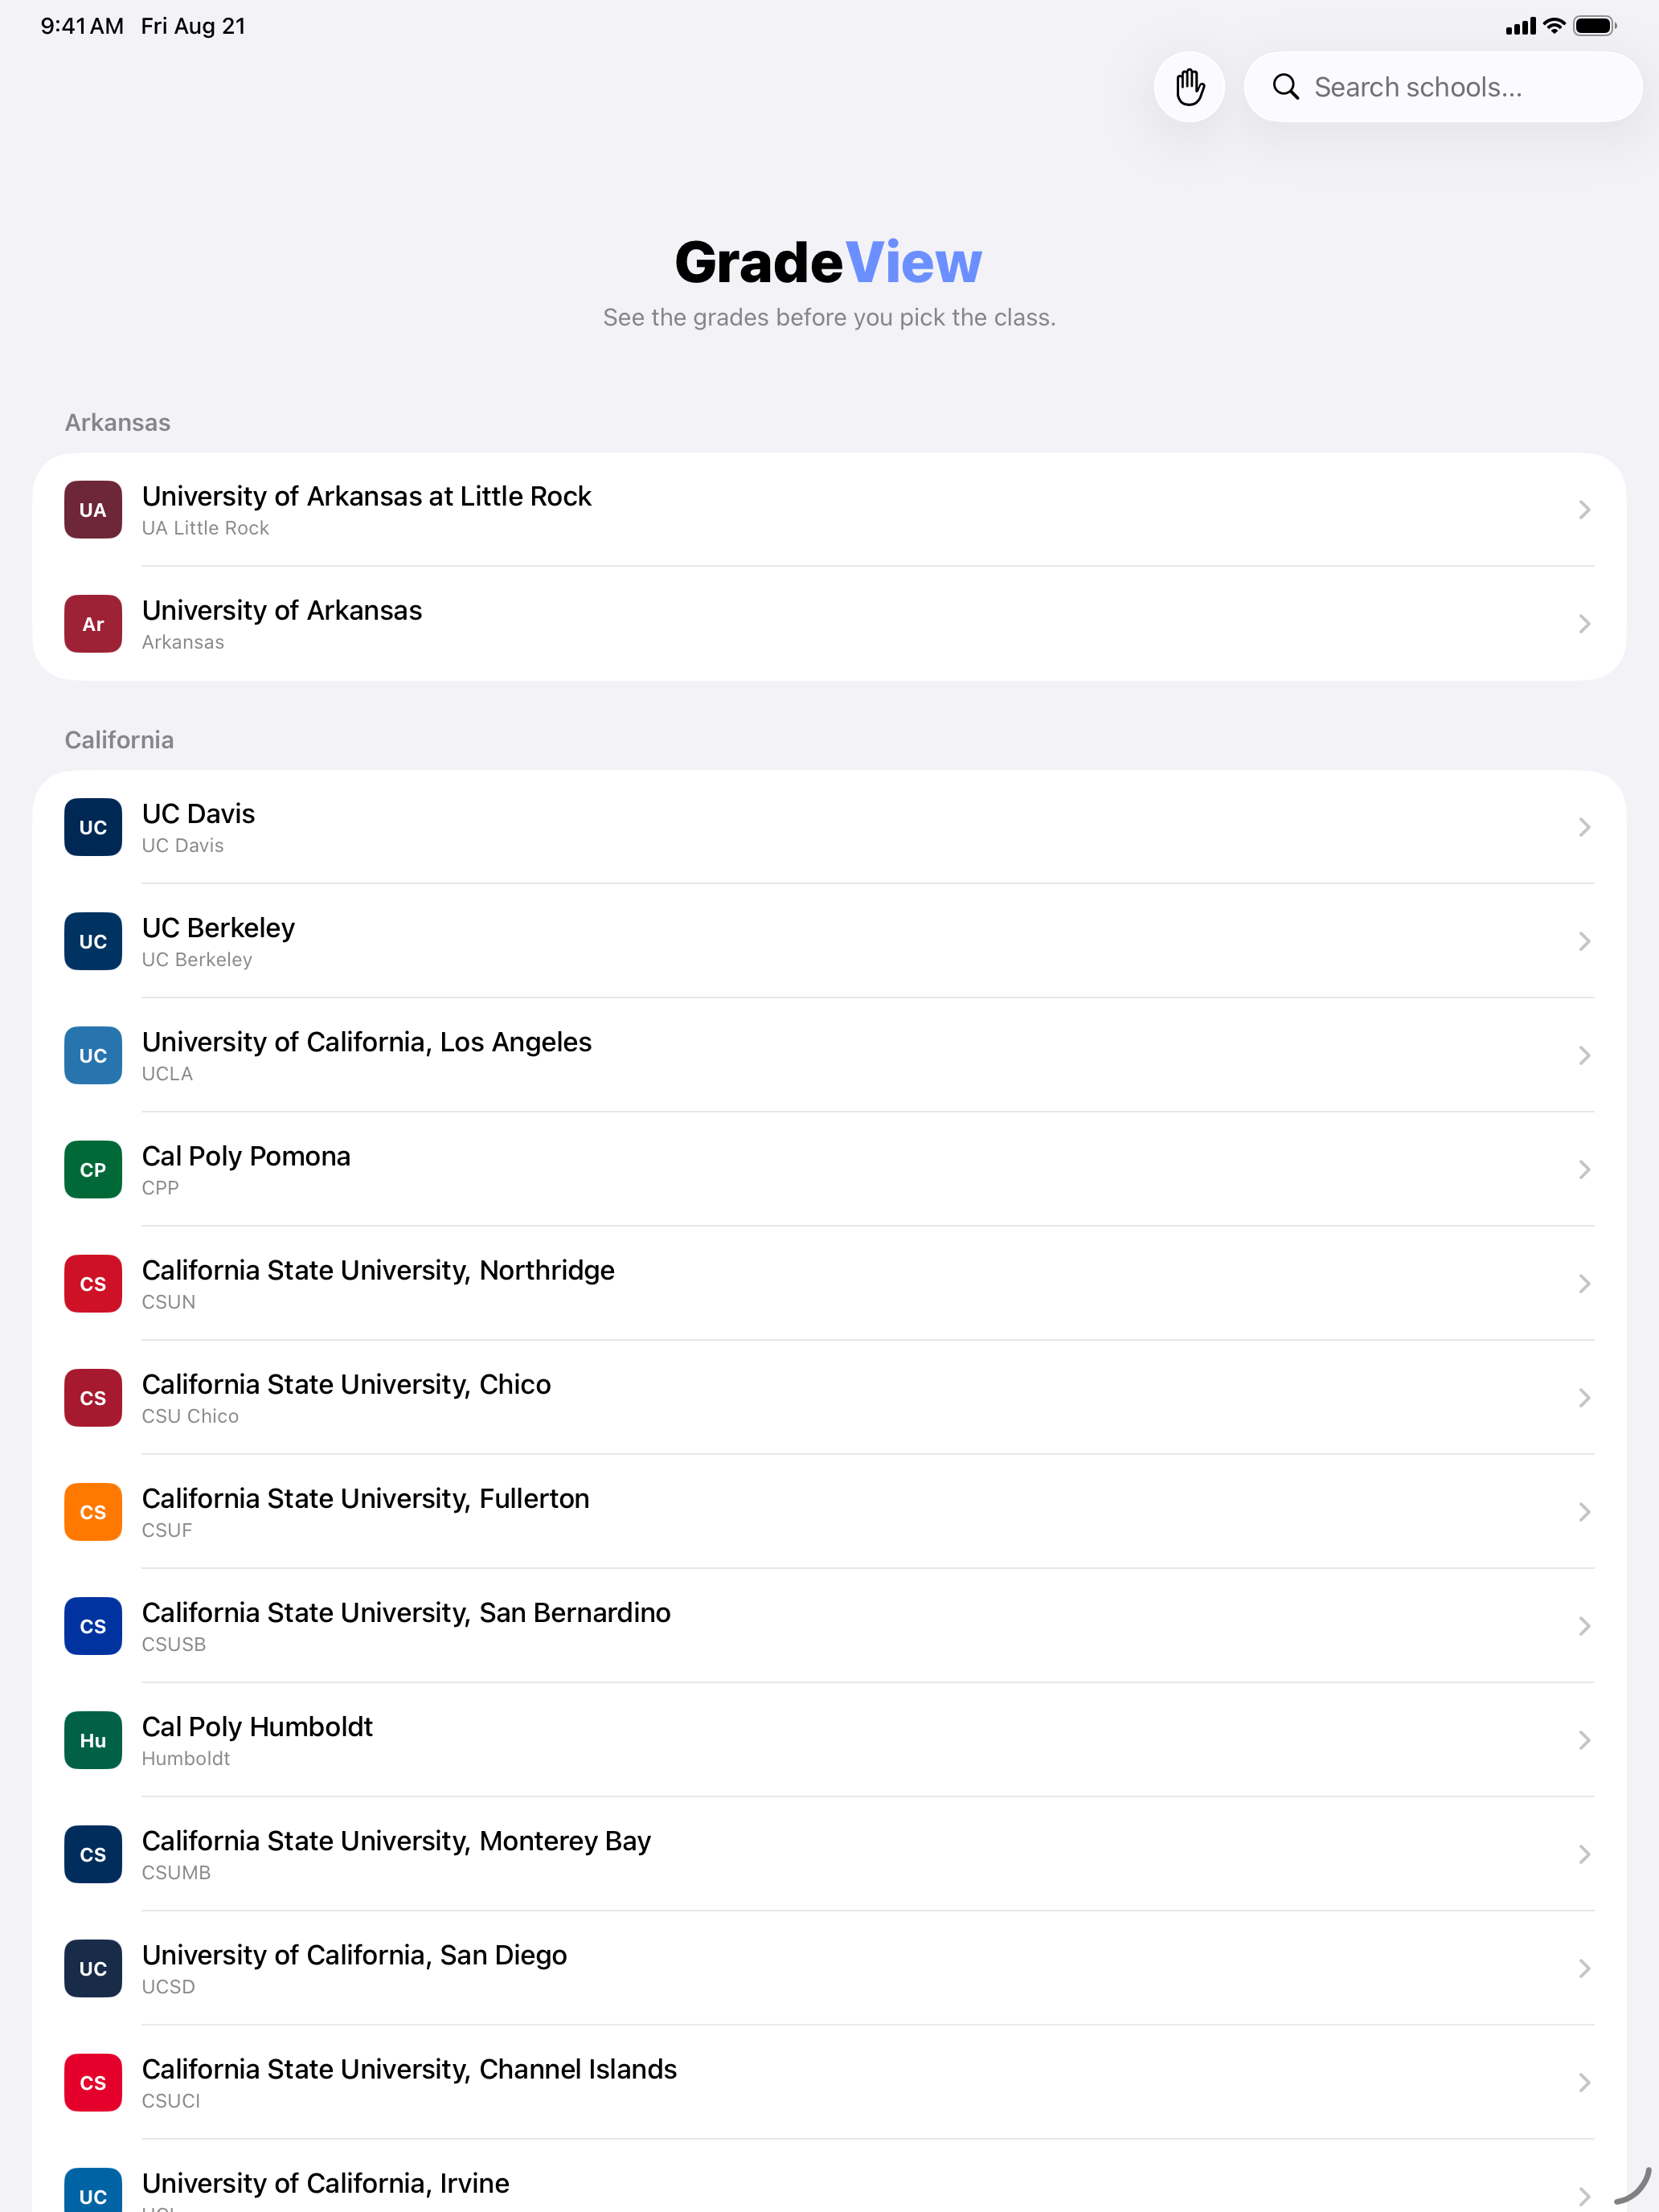
Task: Click the tagline under GradeView
Action: (x=829, y=317)
